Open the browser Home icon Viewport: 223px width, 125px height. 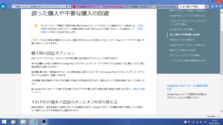point(212,6)
